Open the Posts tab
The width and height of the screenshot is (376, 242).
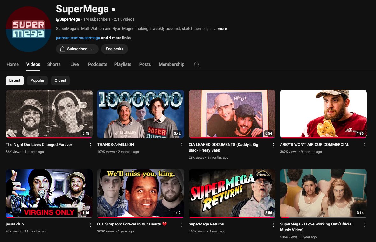tap(145, 64)
